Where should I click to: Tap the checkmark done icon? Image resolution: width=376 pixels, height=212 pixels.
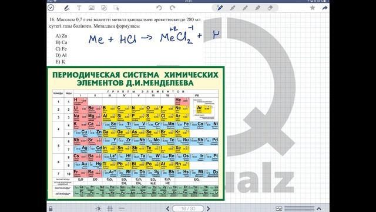pyautogui.click(x=51, y=8)
